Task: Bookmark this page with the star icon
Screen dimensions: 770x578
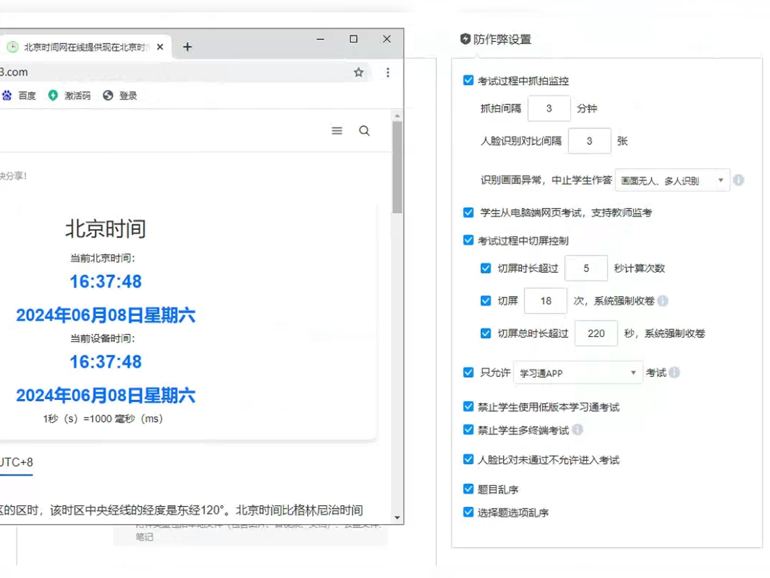Action: click(358, 72)
